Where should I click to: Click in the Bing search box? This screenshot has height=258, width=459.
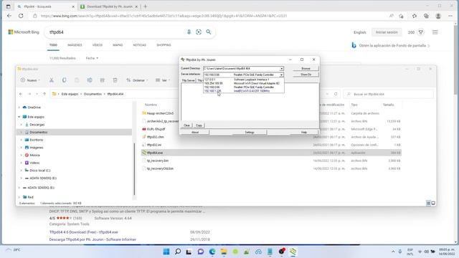coord(117,32)
